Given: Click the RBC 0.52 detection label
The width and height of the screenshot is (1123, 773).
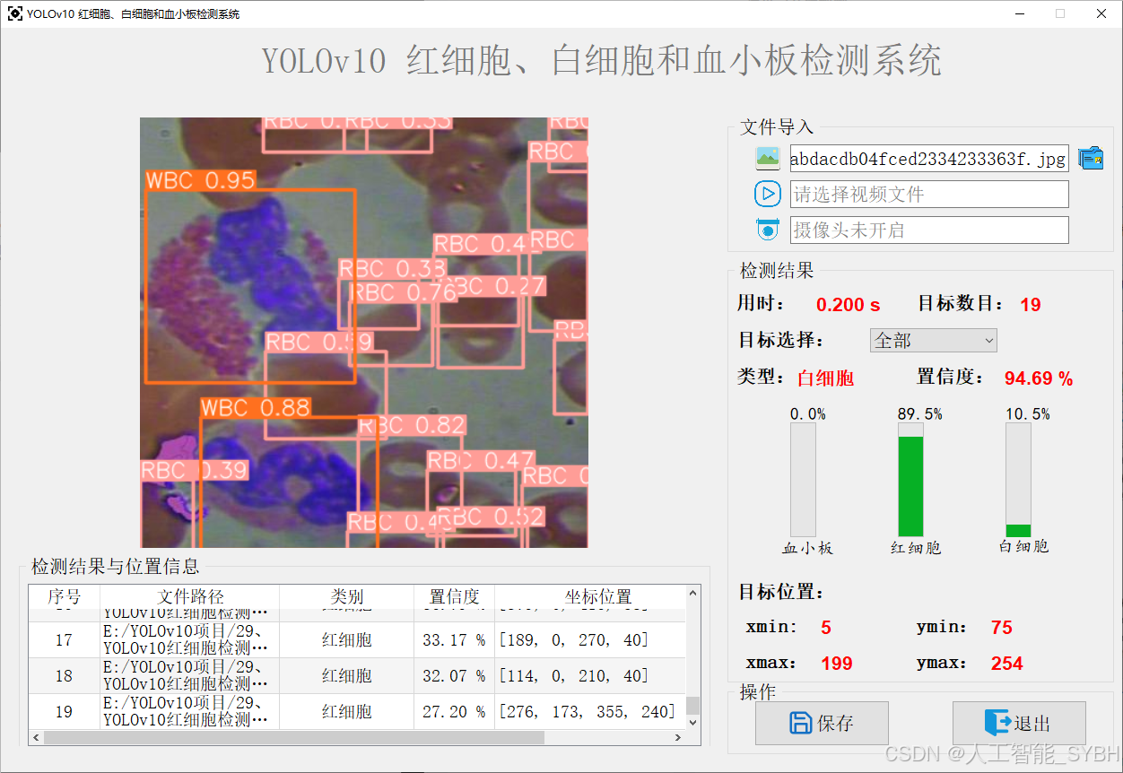Looking at the screenshot, I should tap(490, 517).
